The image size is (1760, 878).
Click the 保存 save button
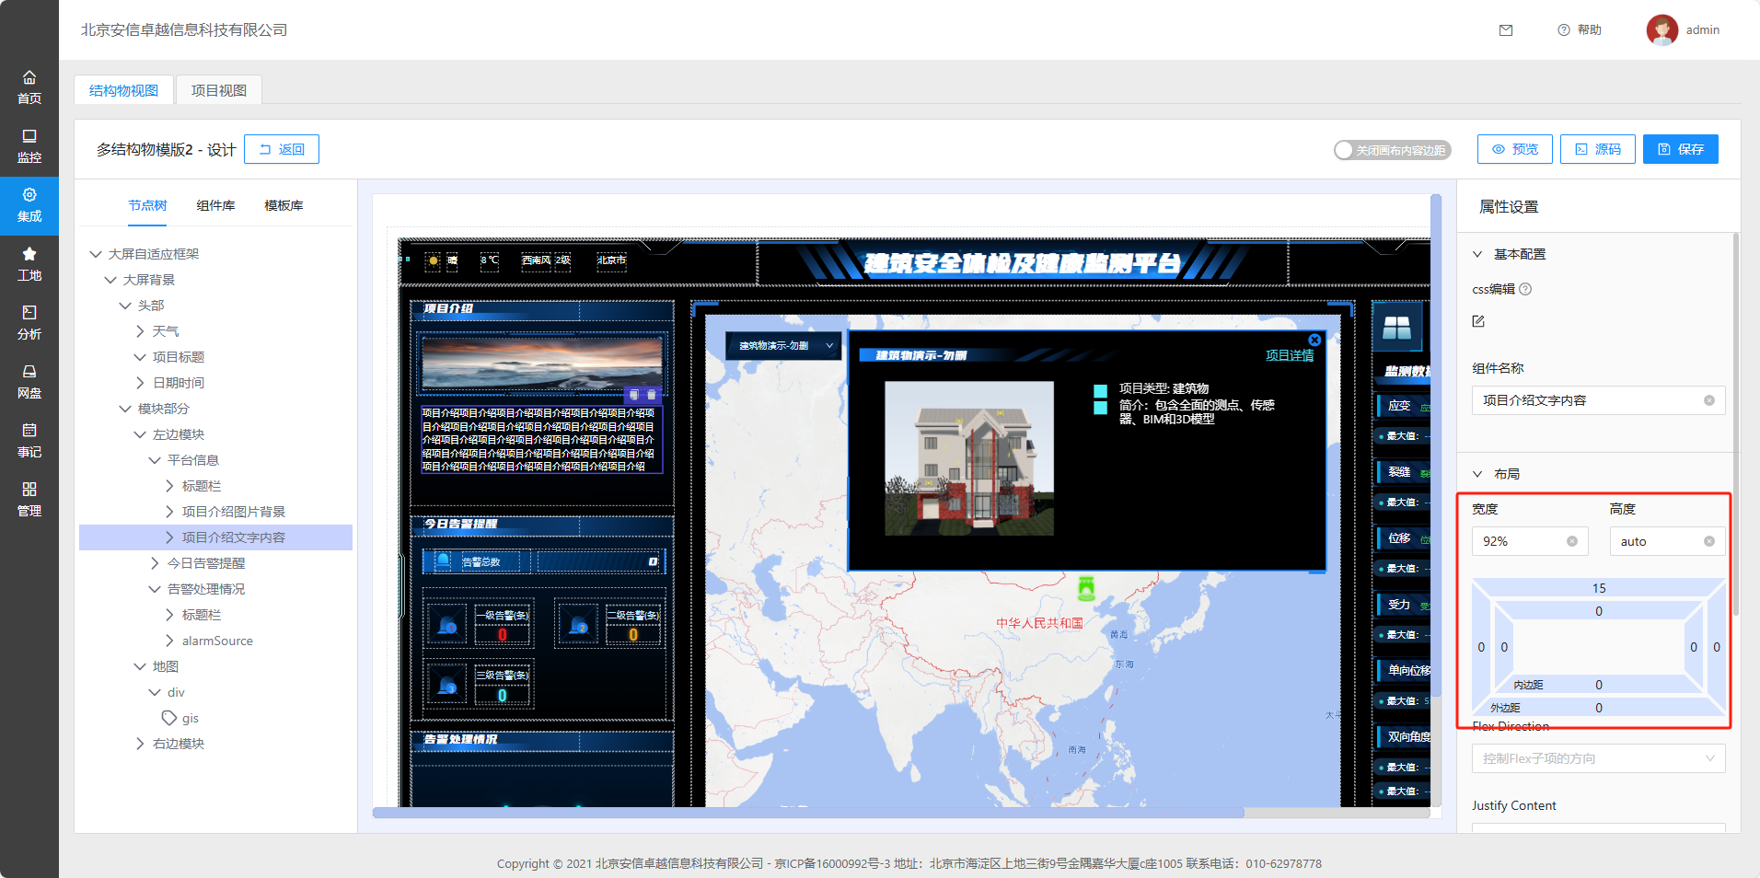click(1680, 149)
